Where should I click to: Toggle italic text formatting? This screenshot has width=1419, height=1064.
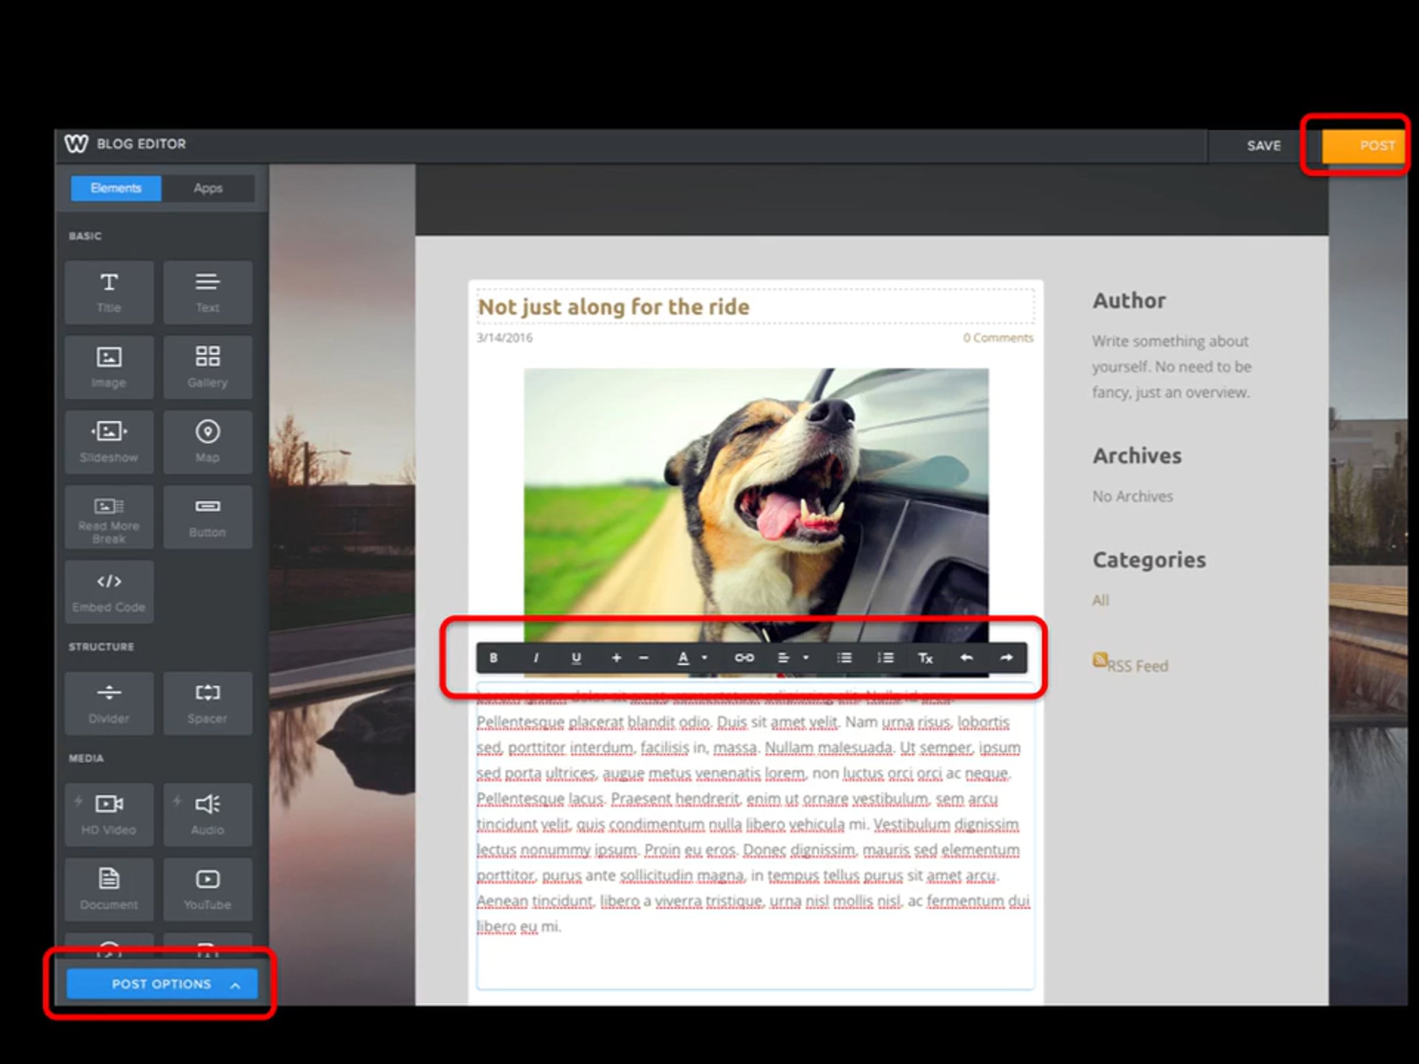(x=536, y=657)
